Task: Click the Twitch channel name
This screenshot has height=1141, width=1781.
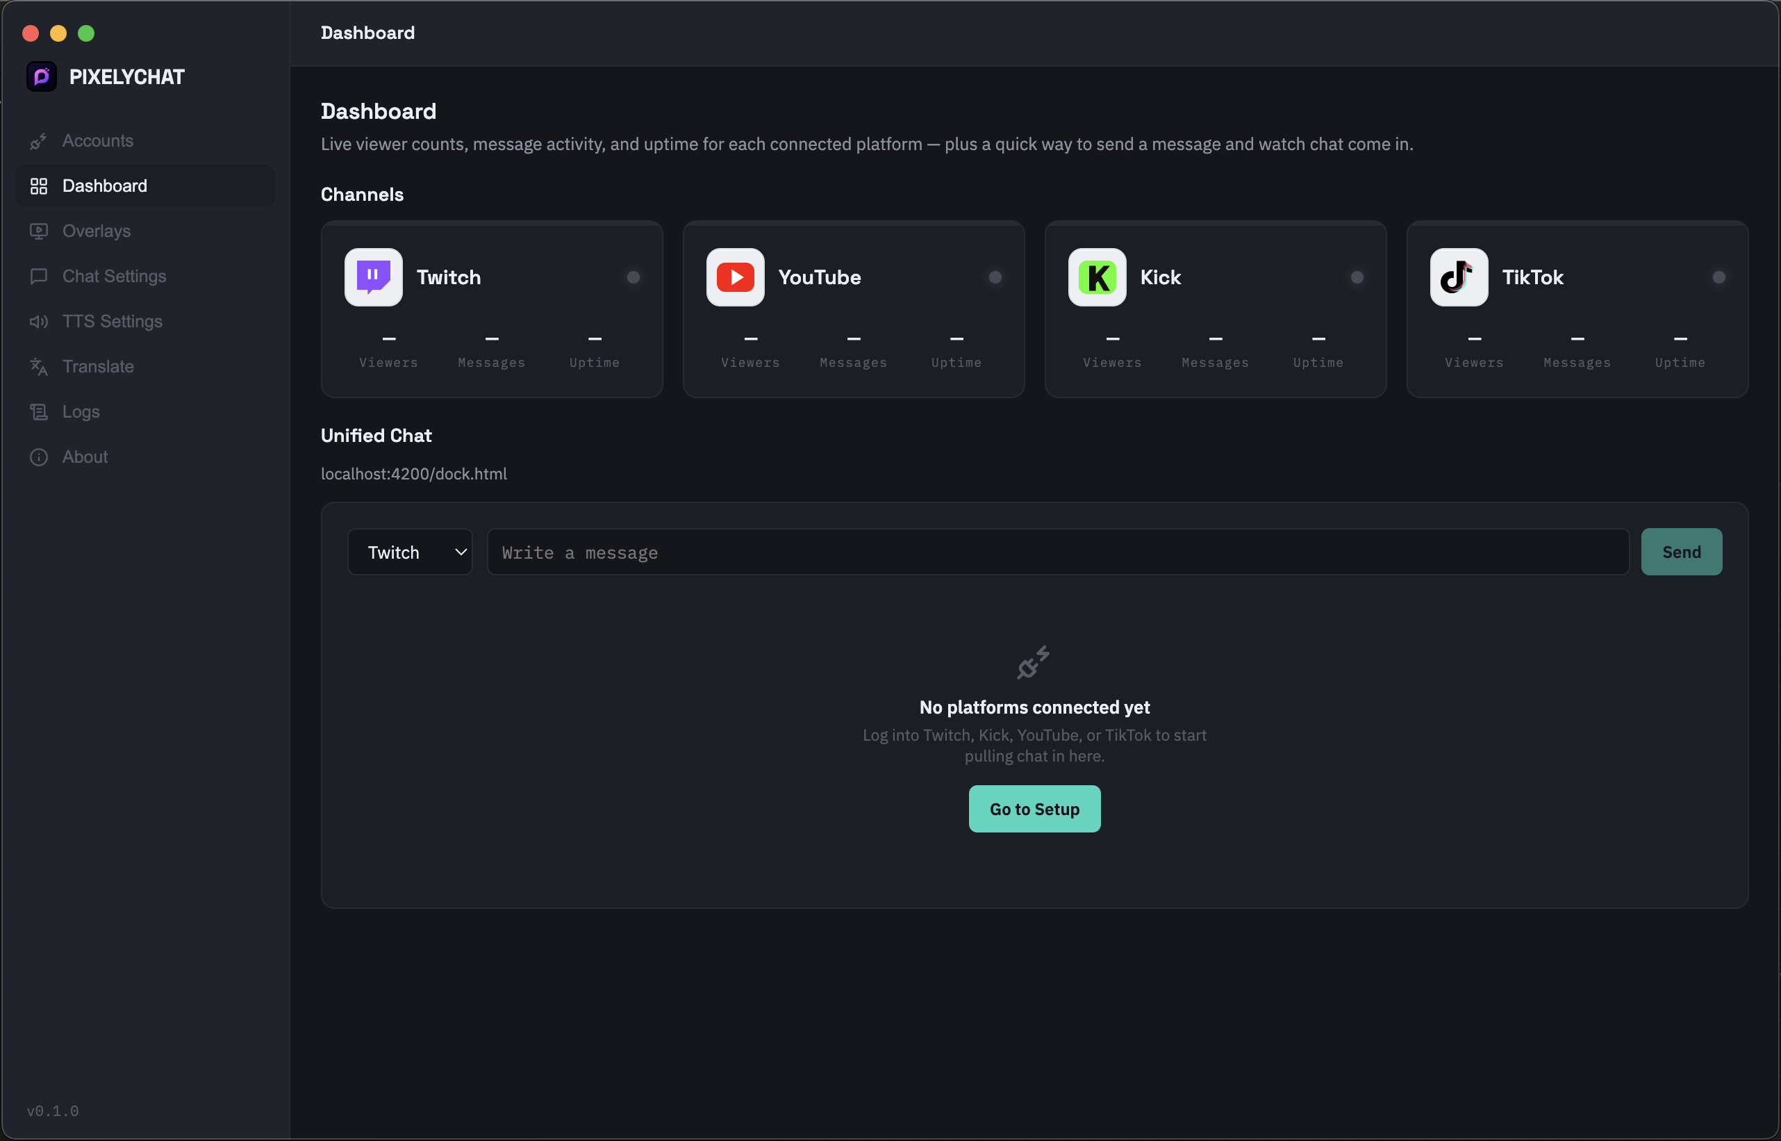Action: click(x=449, y=277)
